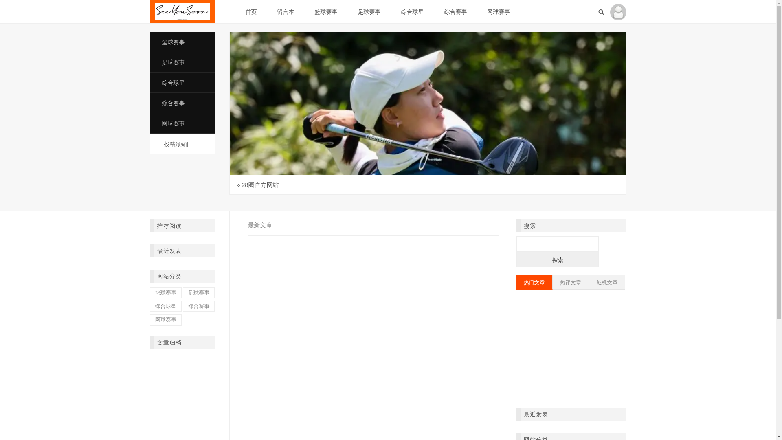The height and width of the screenshot is (440, 782).
Task: Select 足球赛事 in dark sidebar menu
Action: [x=182, y=62]
